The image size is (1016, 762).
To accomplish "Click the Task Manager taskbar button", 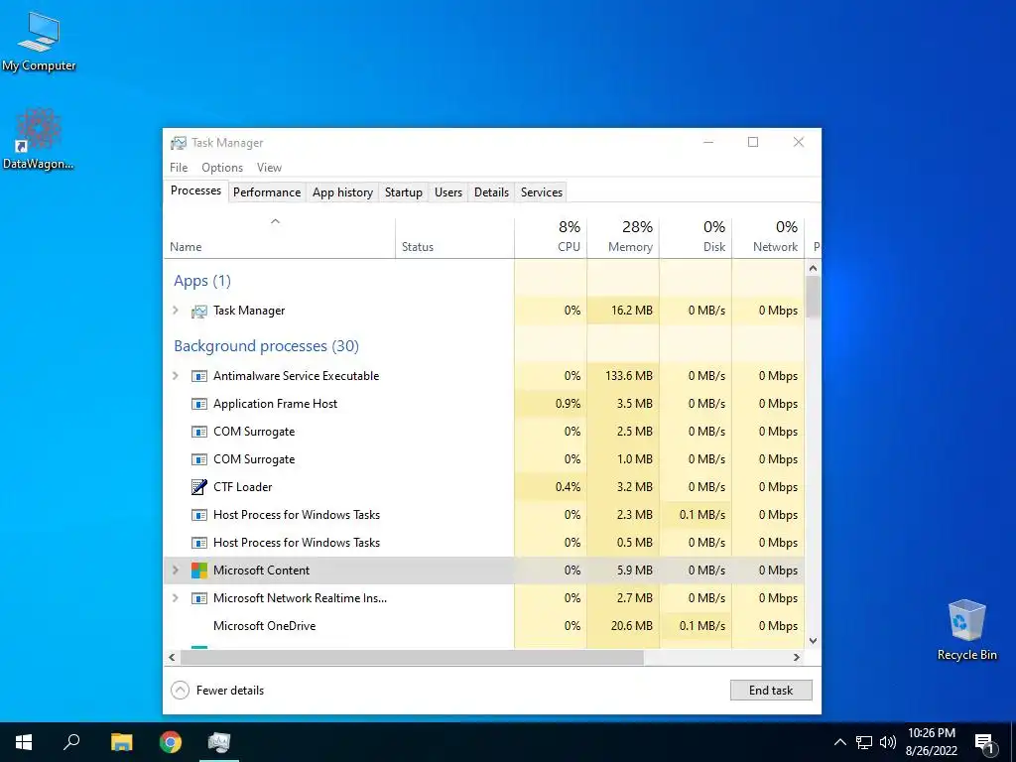I will coord(219,742).
